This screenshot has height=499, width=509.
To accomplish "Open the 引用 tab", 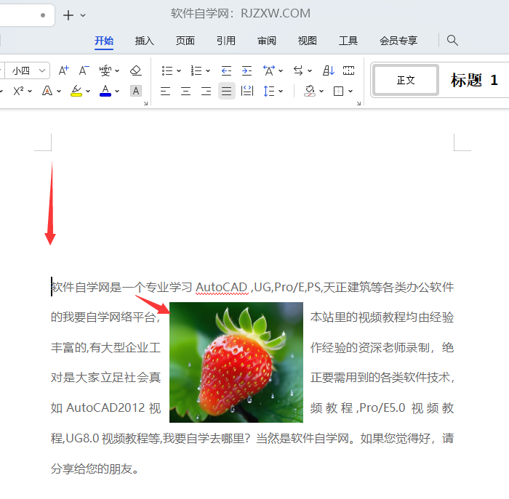I will [x=226, y=41].
